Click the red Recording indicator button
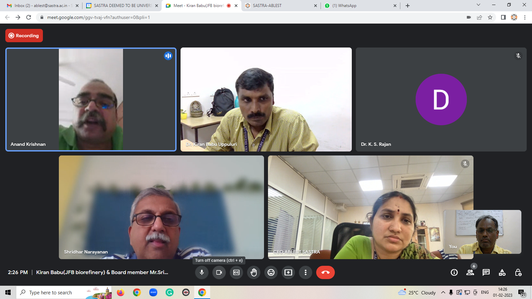 click(24, 36)
